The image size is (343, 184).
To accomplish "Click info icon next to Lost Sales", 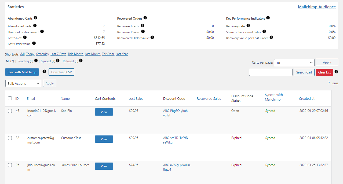I will coord(25,38).
